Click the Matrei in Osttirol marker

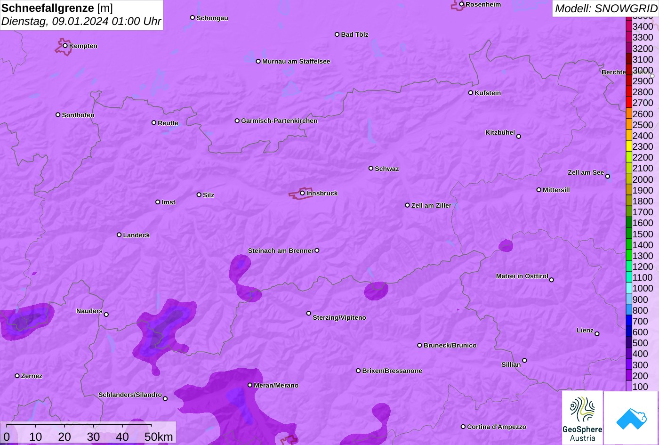pos(552,280)
